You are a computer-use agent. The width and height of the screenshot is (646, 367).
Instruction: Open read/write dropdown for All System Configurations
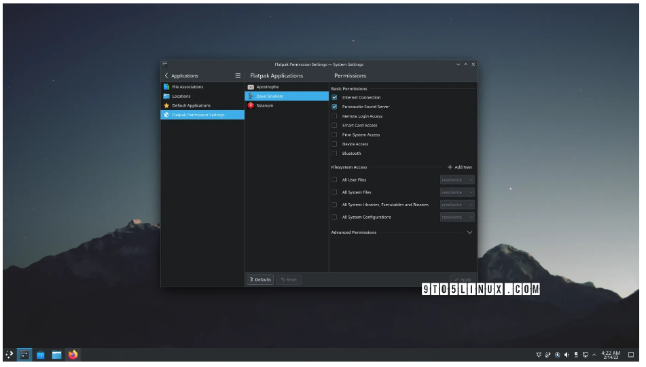click(457, 217)
